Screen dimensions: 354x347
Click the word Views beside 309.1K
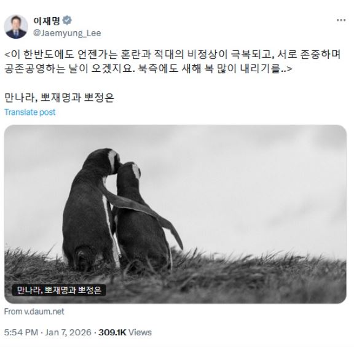(x=140, y=332)
